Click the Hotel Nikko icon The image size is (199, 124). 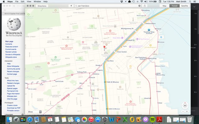click(122, 38)
